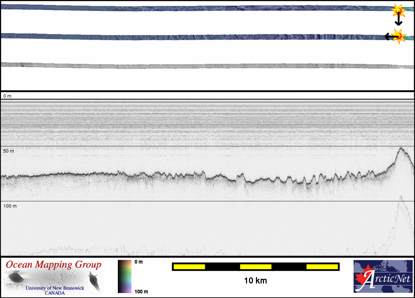
Task: Click the 100 m depth label in profile
Action: coord(10,206)
